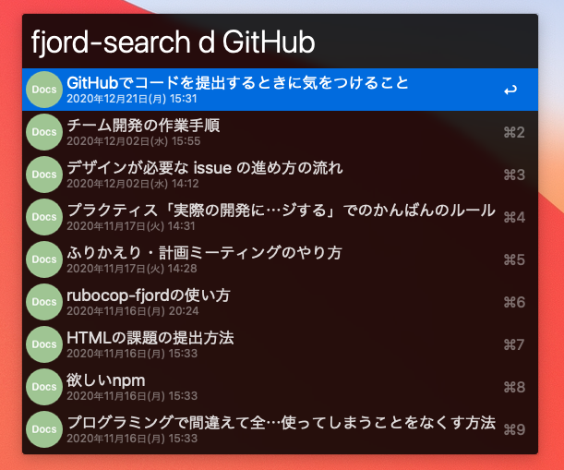The height and width of the screenshot is (470, 564).
Task: Open result '欲しいnpm'
Action: point(280,387)
